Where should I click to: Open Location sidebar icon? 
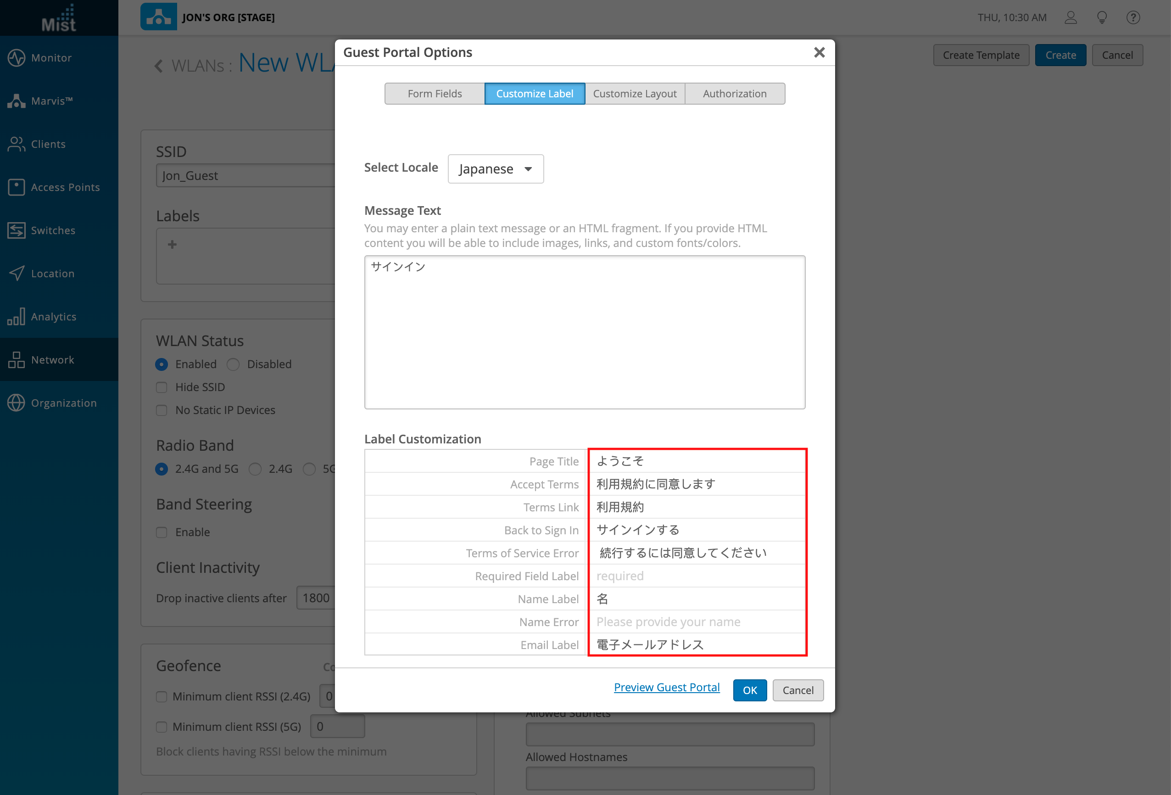point(16,273)
